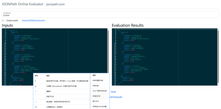Click price 19.95 in Evaluation Results
The image size is (221, 109).
pos(131,80)
